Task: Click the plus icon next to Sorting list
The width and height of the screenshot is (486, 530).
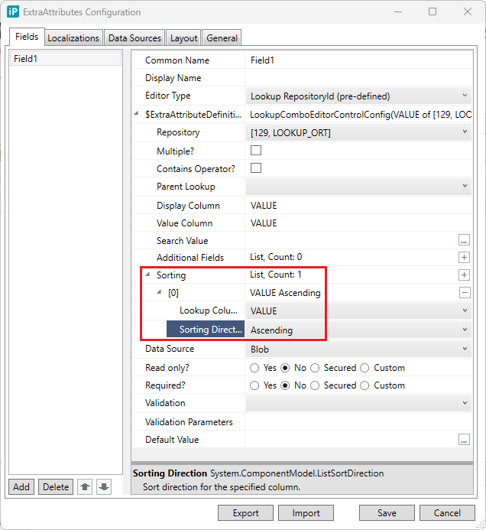Action: coord(464,275)
